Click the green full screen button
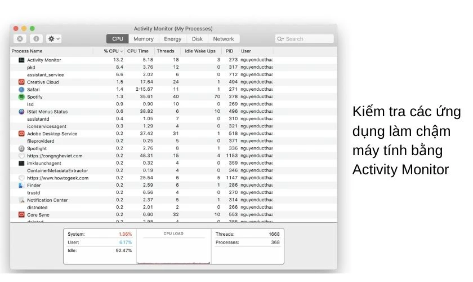 32,28
